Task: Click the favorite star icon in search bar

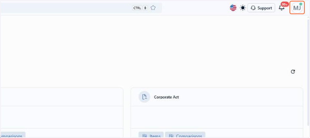Action: (x=153, y=8)
